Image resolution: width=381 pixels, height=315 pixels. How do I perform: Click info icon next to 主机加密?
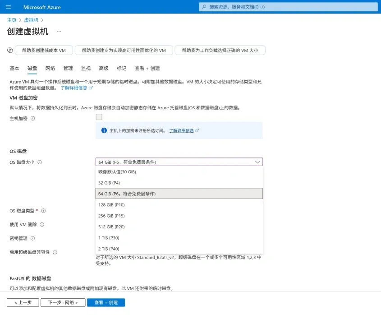click(32, 119)
